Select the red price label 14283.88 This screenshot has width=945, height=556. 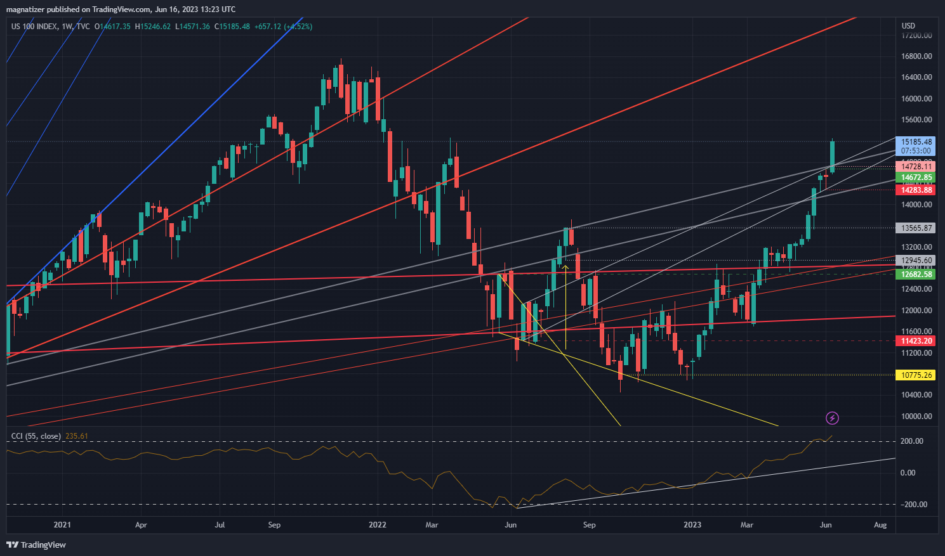[916, 190]
